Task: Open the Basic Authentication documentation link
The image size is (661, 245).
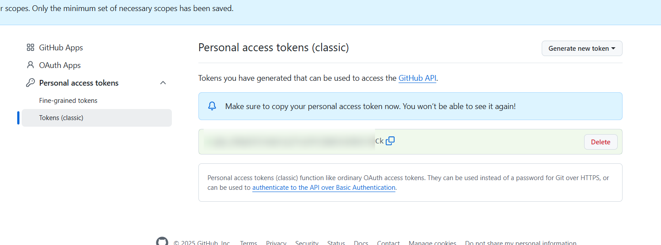Action: pos(324,188)
